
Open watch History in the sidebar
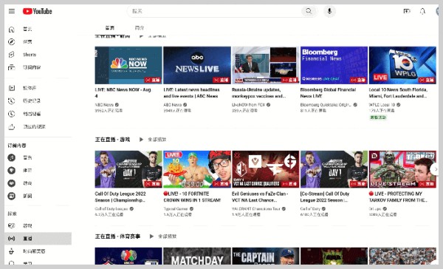[38, 101]
